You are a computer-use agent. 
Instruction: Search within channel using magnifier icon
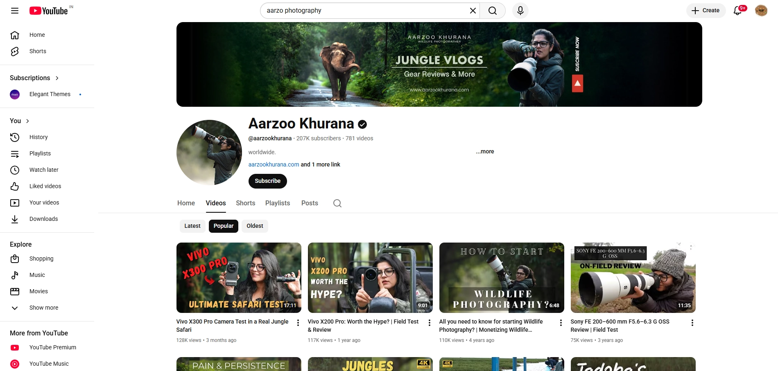point(337,203)
